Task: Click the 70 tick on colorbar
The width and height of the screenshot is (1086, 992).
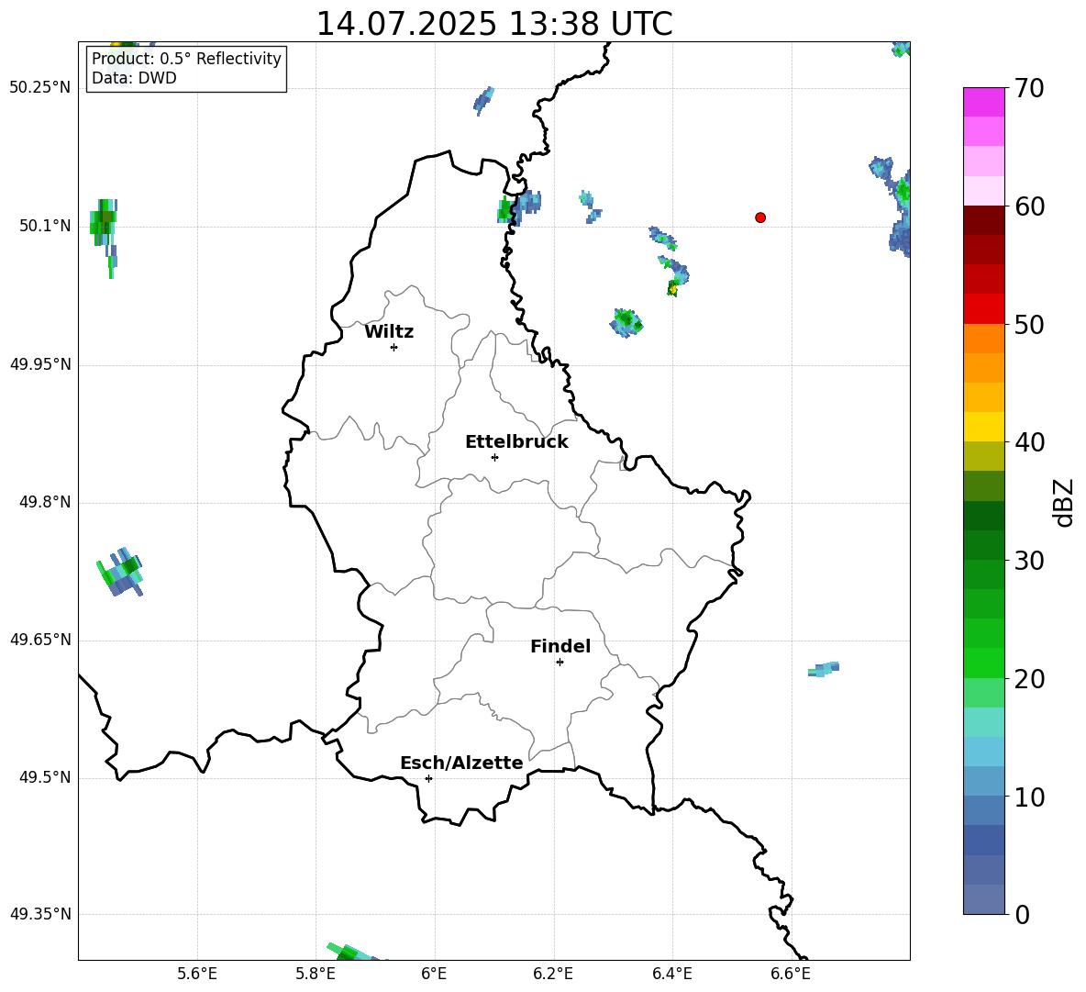Action: coord(1028,88)
